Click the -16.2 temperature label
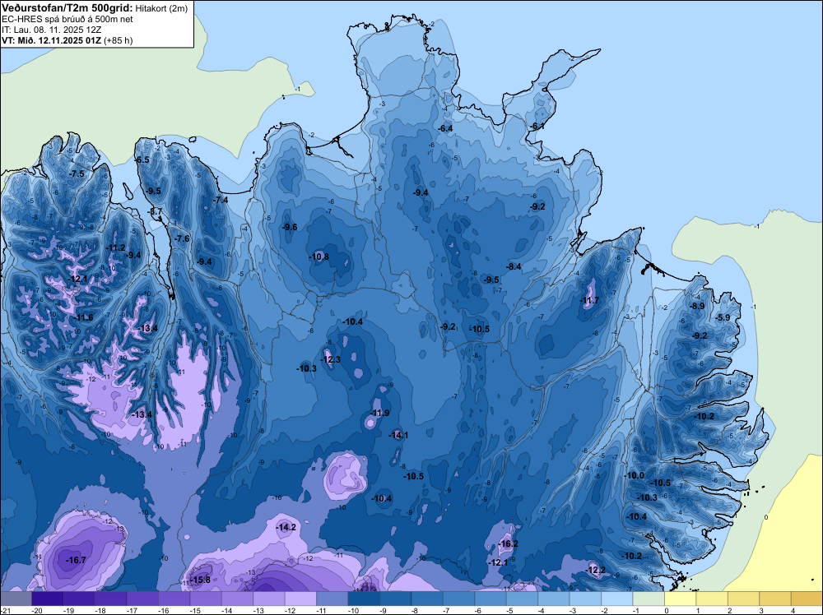823x615 pixels. pos(508,543)
